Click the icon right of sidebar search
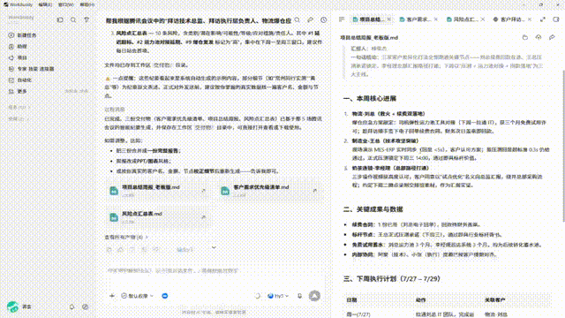This screenshot has height=318, width=565. tap(87, 19)
